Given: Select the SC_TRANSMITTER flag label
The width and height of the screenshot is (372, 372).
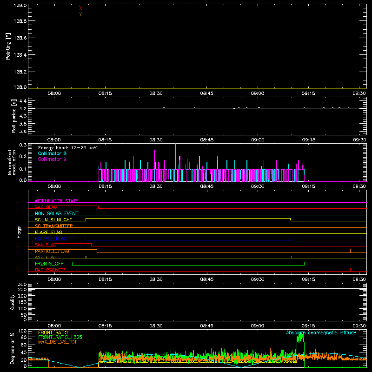Looking at the screenshot, I should point(54,226).
